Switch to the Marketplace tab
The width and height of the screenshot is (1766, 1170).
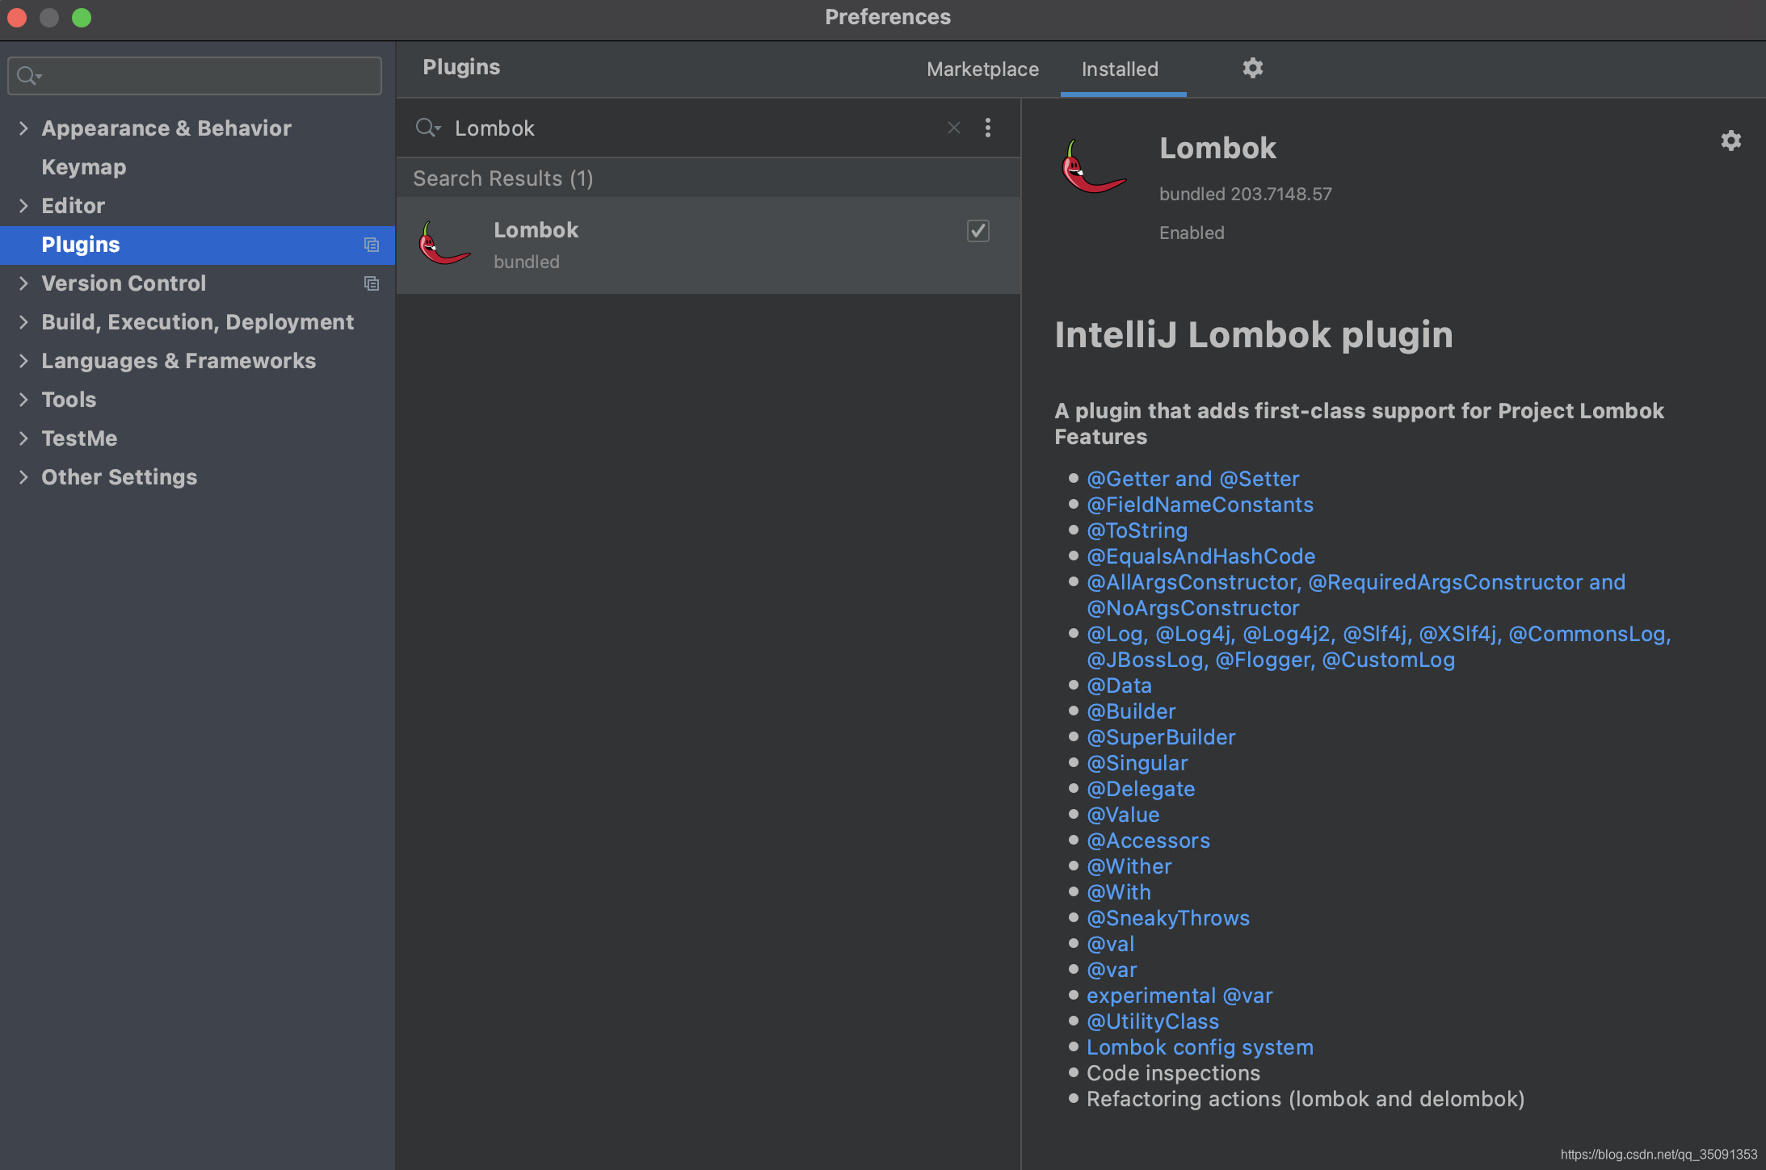point(982,69)
